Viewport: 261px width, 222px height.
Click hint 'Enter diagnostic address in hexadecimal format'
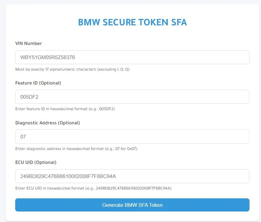pyautogui.click(x=76, y=149)
